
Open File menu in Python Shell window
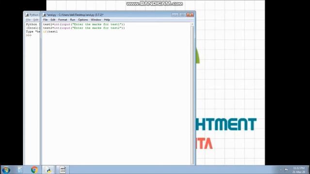click(x=28, y=20)
